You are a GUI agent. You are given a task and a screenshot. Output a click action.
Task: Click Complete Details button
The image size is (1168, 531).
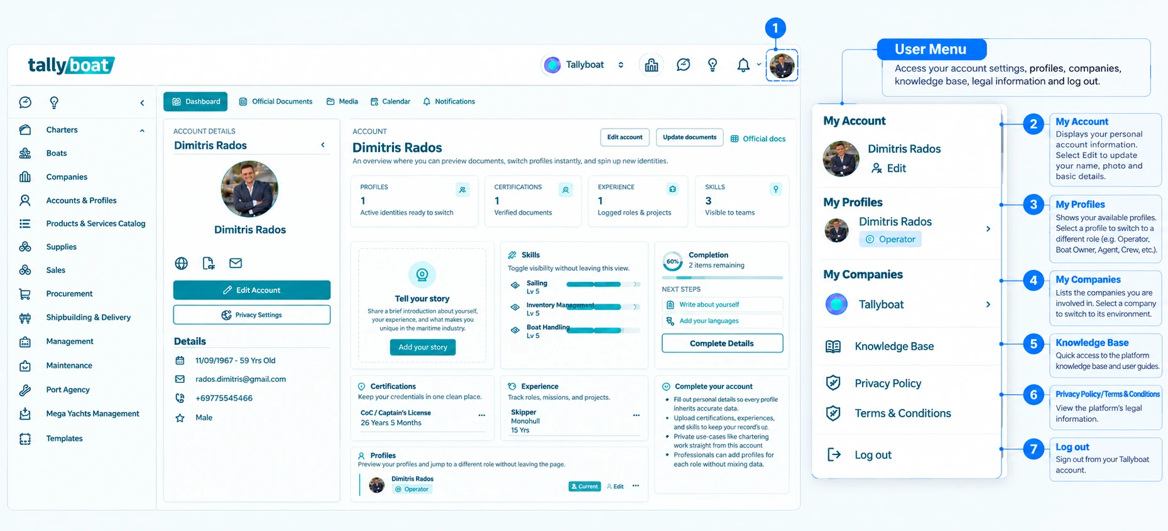pos(722,343)
